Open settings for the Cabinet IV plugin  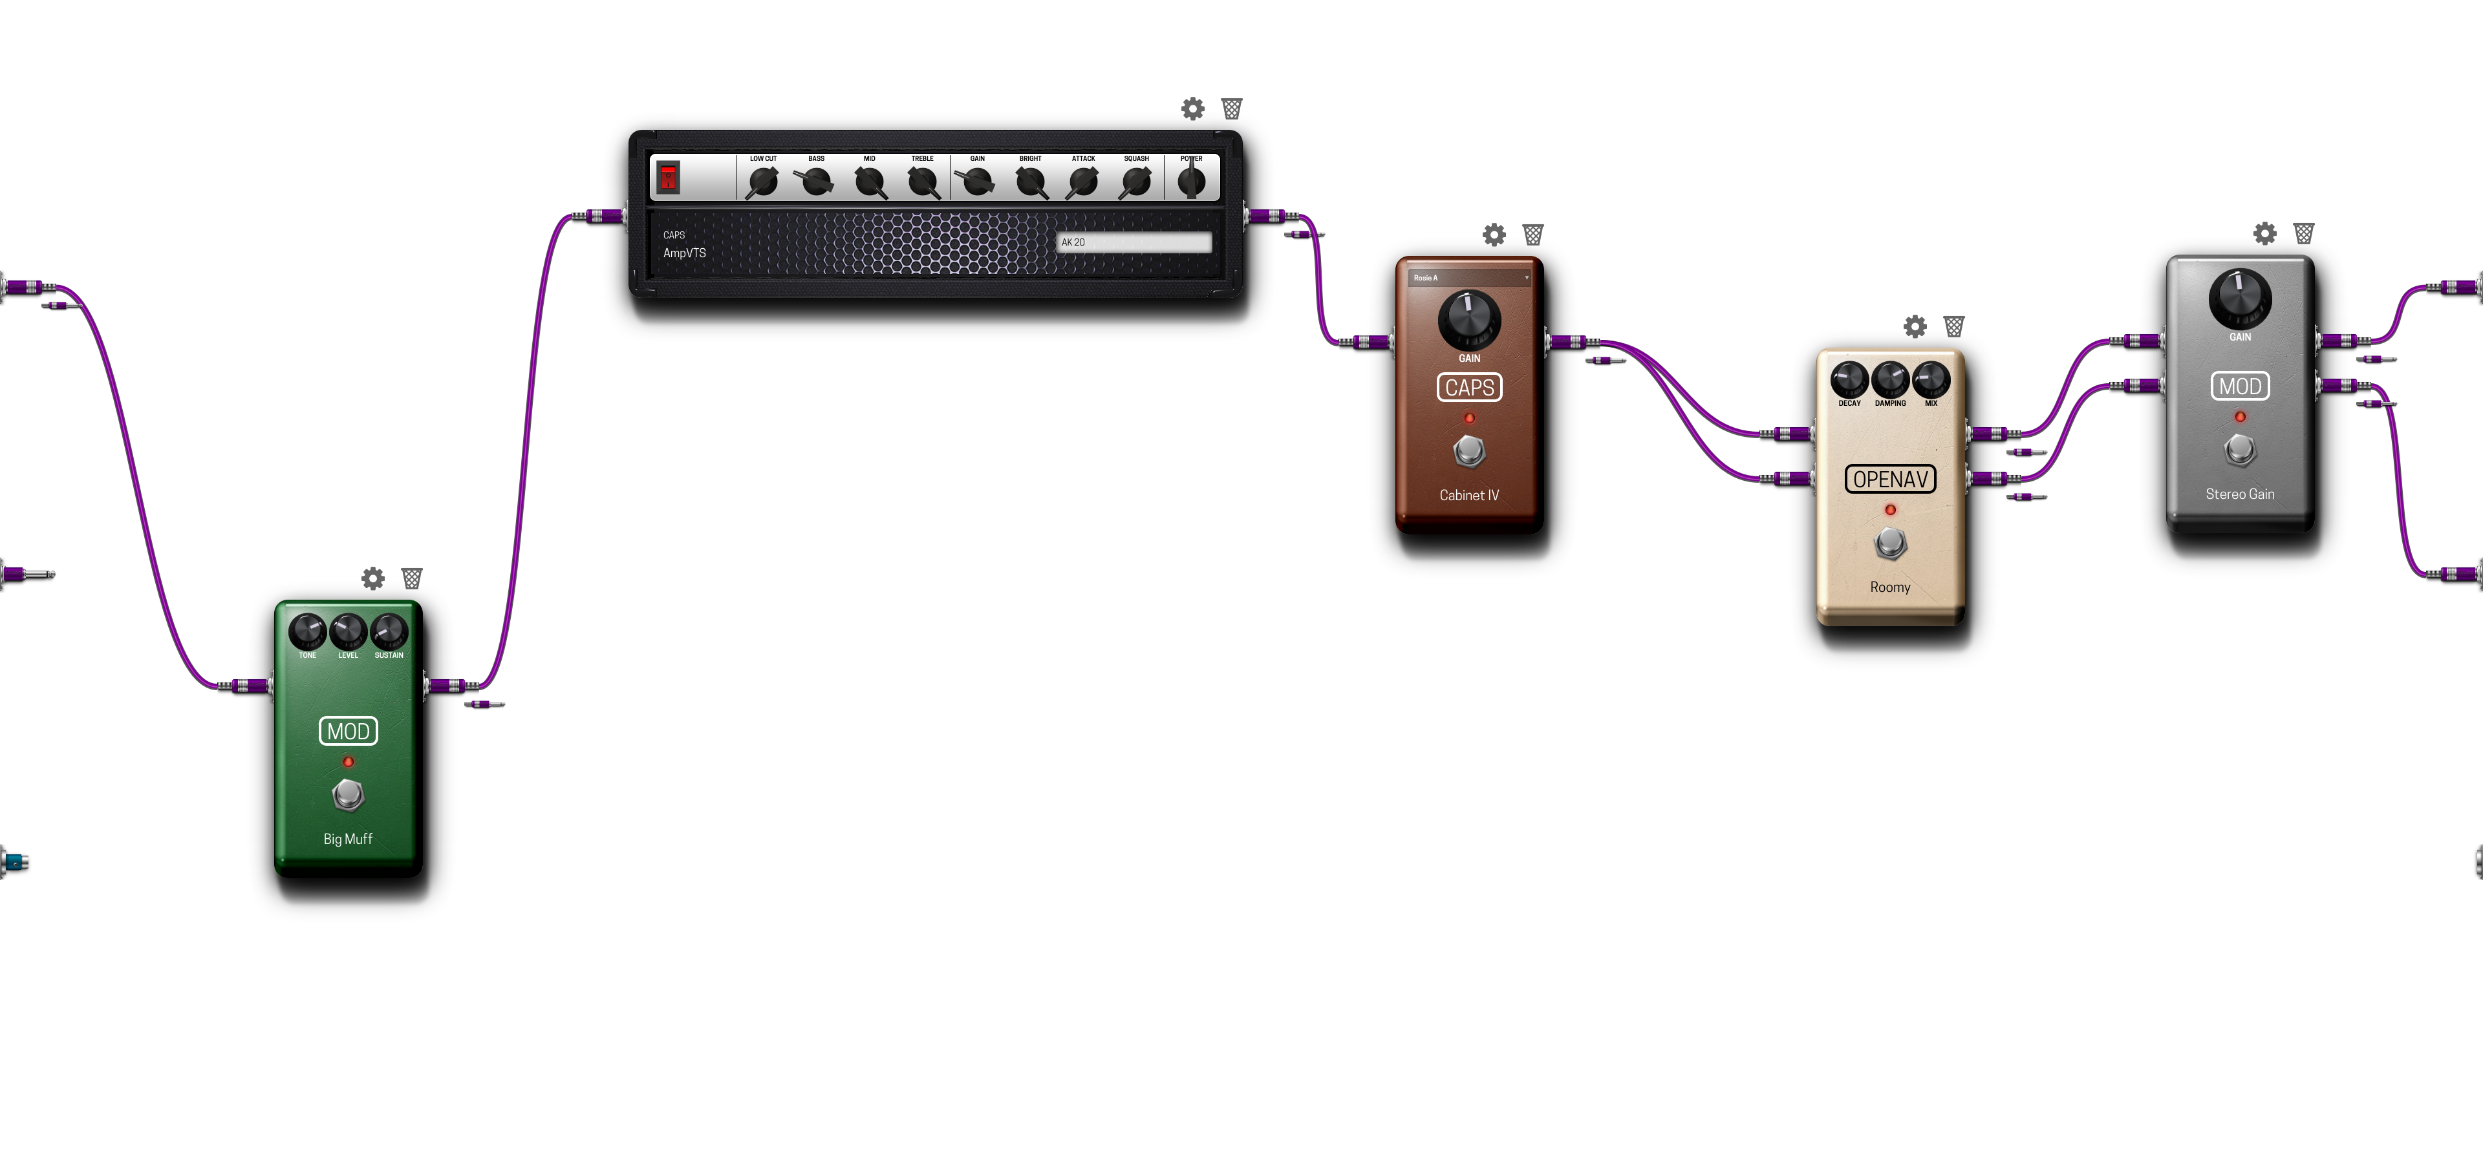pyautogui.click(x=1493, y=234)
